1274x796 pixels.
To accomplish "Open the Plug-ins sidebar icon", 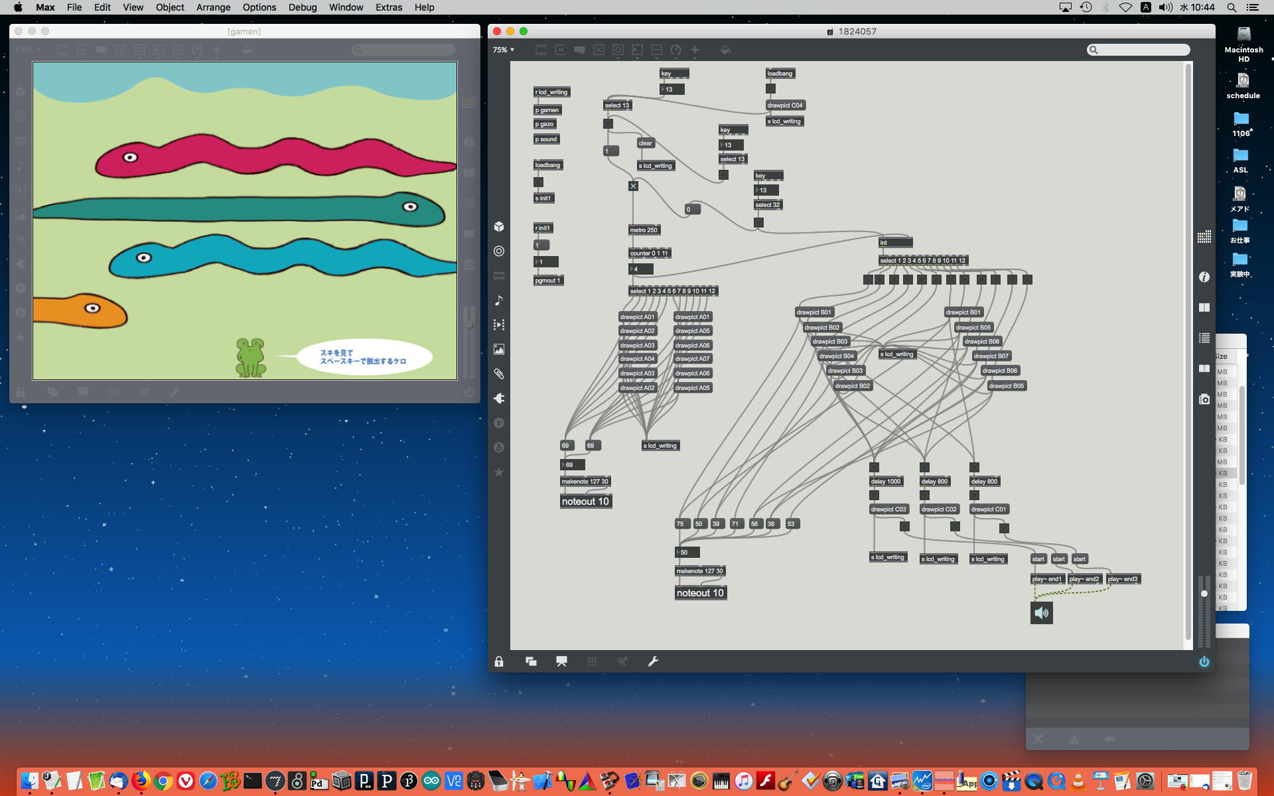I will pos(499,399).
